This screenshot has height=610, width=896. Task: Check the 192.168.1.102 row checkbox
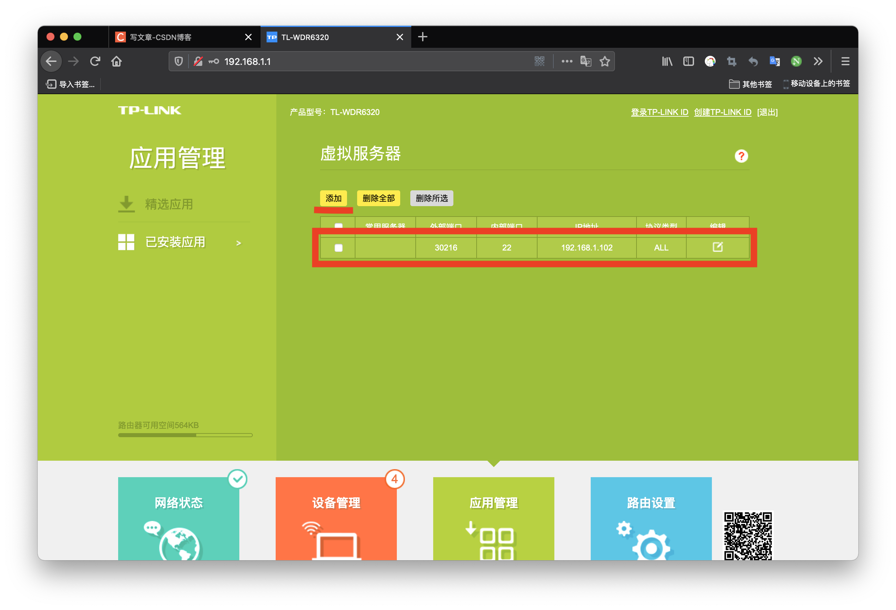338,247
